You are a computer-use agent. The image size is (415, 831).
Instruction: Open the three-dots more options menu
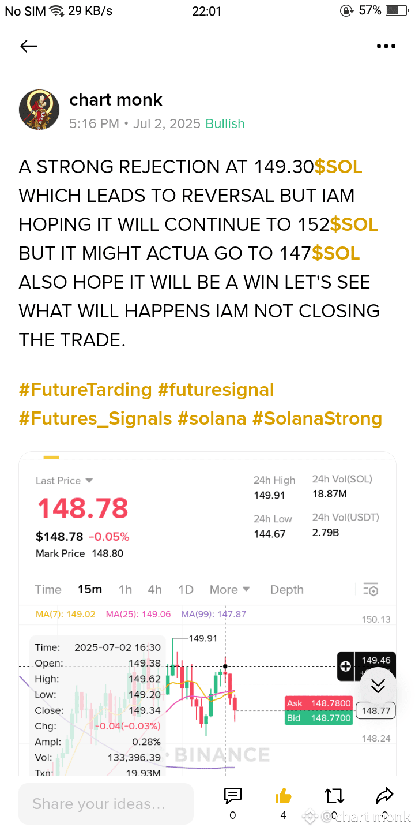pos(386,47)
